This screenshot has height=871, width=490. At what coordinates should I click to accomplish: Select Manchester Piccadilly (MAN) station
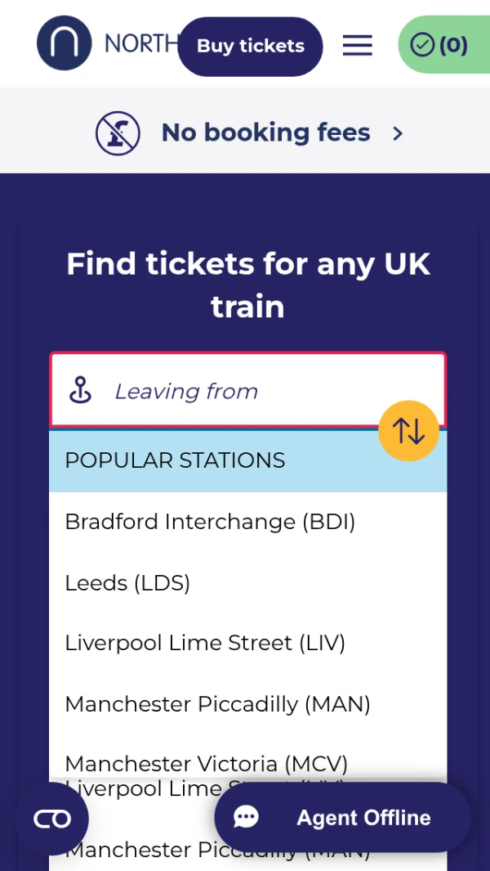click(x=217, y=704)
